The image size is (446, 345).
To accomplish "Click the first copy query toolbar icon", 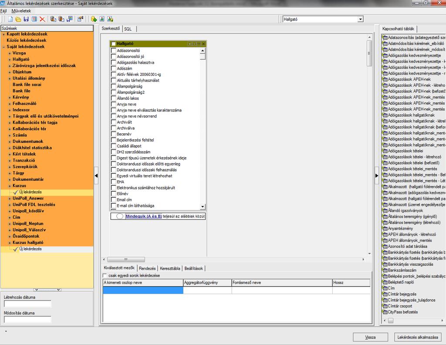I will (53, 19).
